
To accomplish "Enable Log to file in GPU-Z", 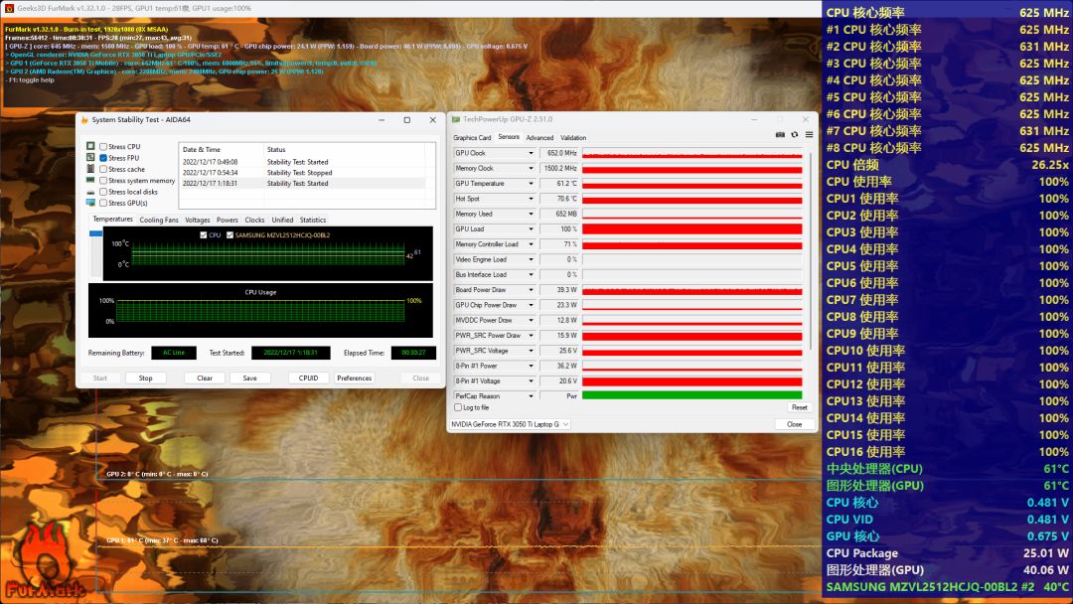I will coord(457,407).
